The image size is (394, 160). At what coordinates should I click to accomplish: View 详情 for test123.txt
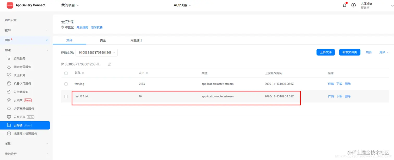[331, 96]
